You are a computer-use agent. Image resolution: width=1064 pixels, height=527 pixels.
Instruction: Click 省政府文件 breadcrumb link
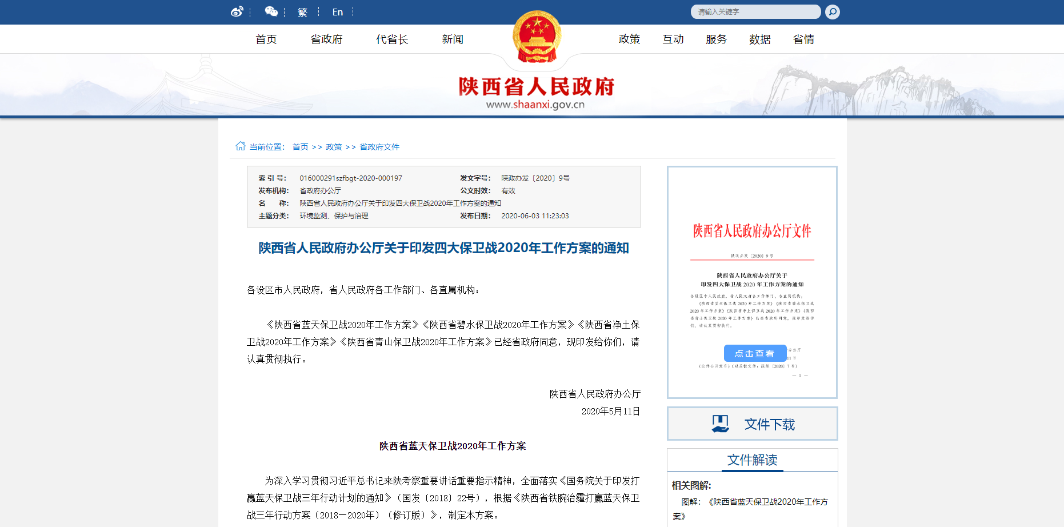click(379, 147)
